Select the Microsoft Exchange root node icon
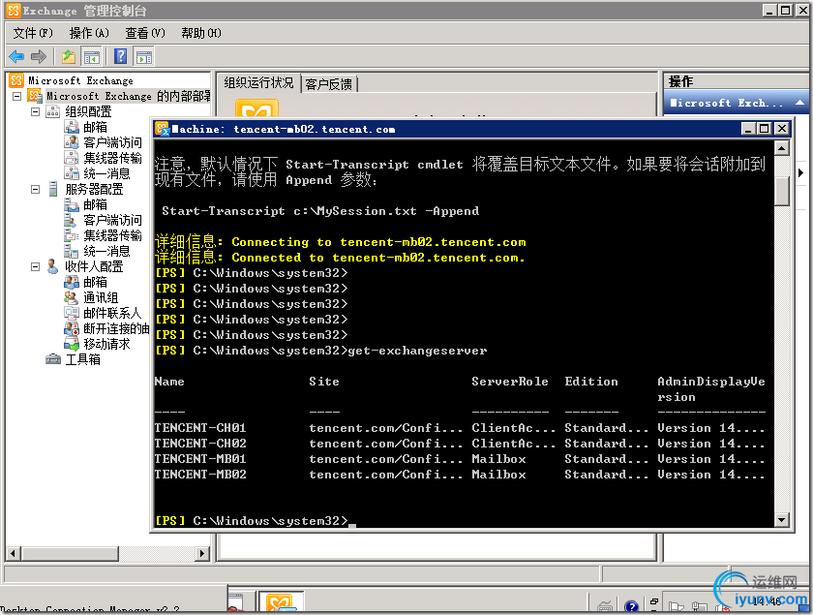This screenshot has width=813, height=615. [16, 80]
